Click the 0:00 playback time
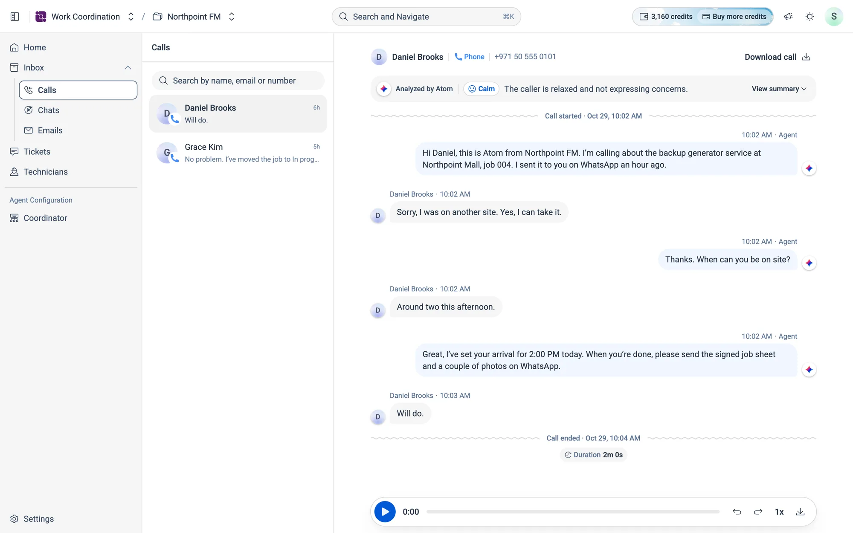853x533 pixels. pyautogui.click(x=411, y=512)
